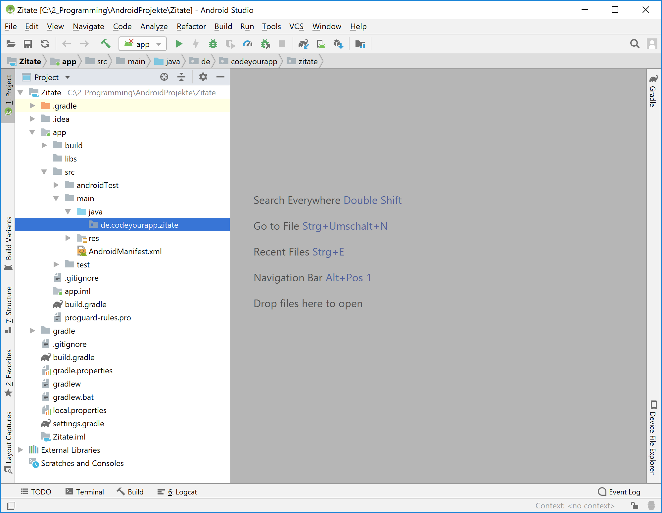Click the inspector face icon in status bar
Viewport: 662px width, 513px height.
pos(651,506)
